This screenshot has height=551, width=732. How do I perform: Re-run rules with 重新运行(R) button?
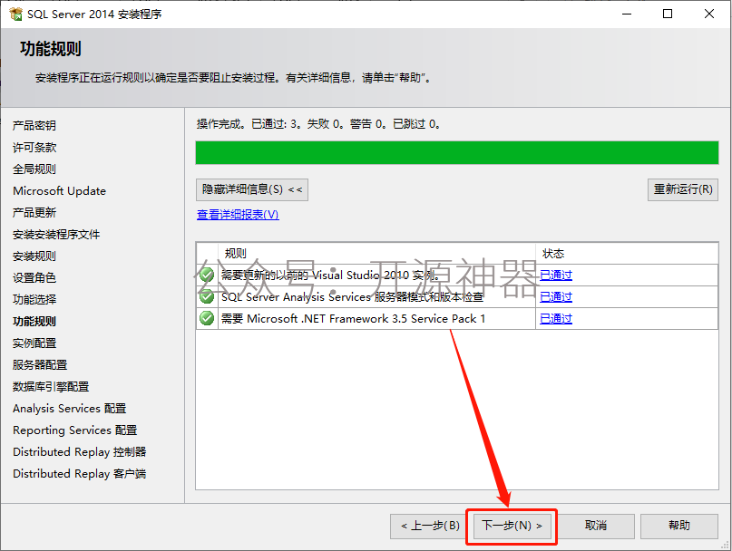point(683,189)
